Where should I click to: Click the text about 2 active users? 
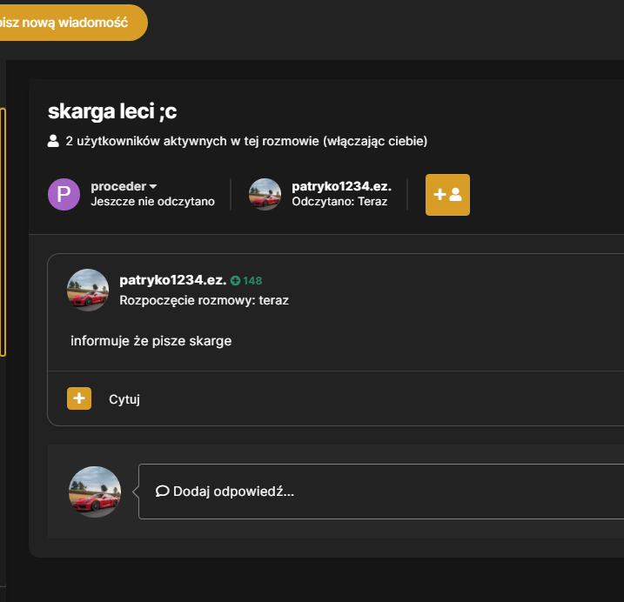(x=246, y=141)
